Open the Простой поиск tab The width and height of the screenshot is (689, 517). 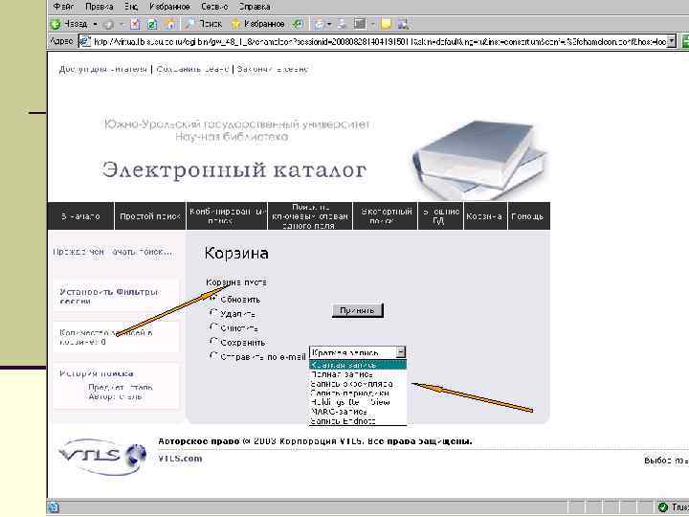[x=150, y=216]
